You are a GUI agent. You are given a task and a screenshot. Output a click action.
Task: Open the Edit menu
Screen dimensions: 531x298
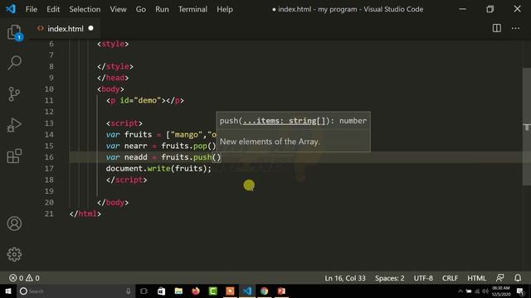click(x=53, y=9)
